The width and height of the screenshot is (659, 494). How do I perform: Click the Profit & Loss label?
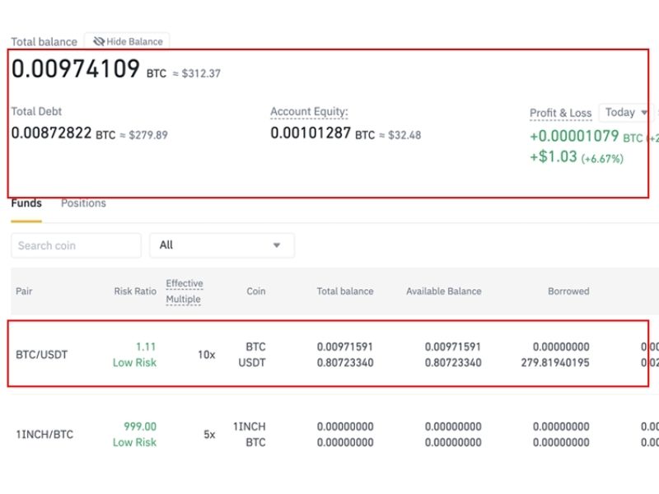pyautogui.click(x=560, y=113)
